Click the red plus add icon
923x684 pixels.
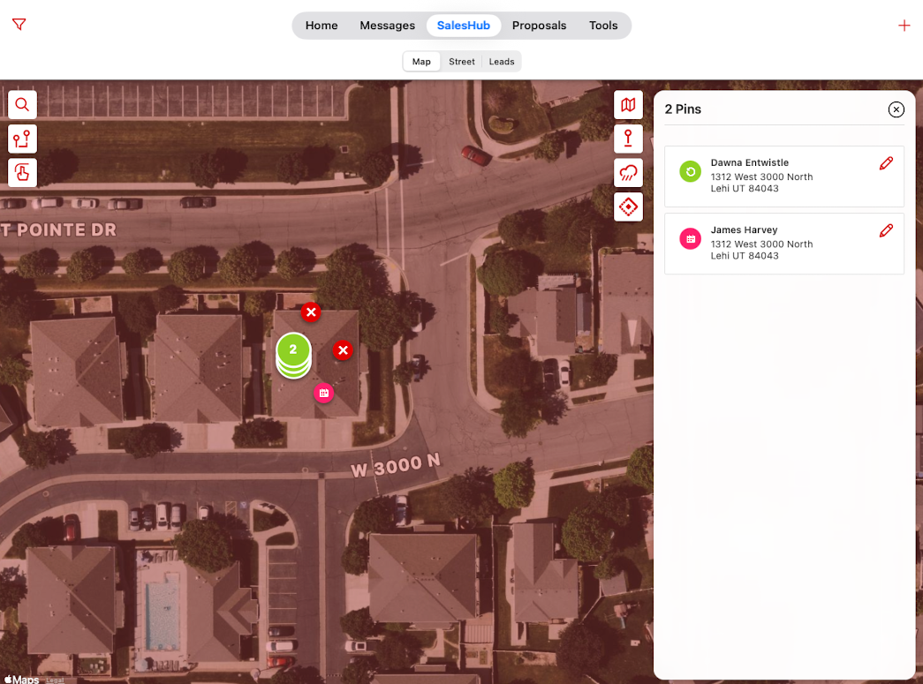904,26
